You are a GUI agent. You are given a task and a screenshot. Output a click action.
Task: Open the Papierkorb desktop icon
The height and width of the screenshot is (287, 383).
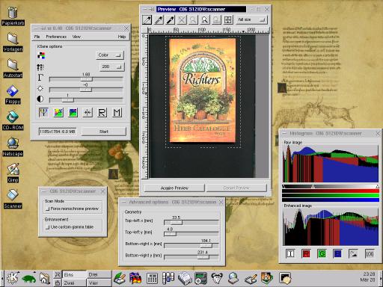(x=13, y=16)
